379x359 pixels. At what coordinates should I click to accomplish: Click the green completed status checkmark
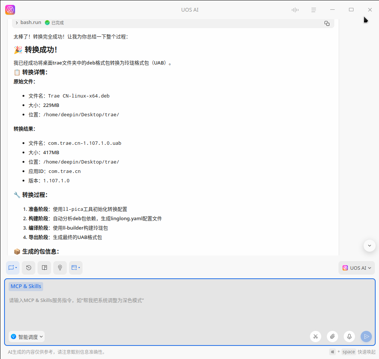point(47,23)
